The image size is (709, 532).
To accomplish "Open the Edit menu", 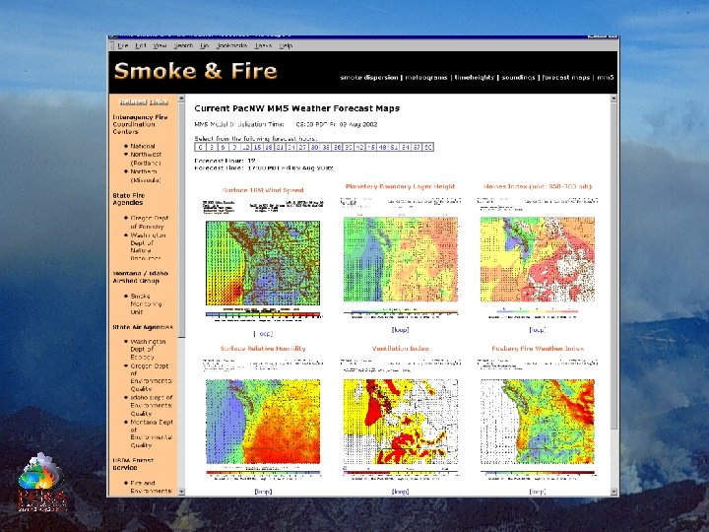I will 141,45.
